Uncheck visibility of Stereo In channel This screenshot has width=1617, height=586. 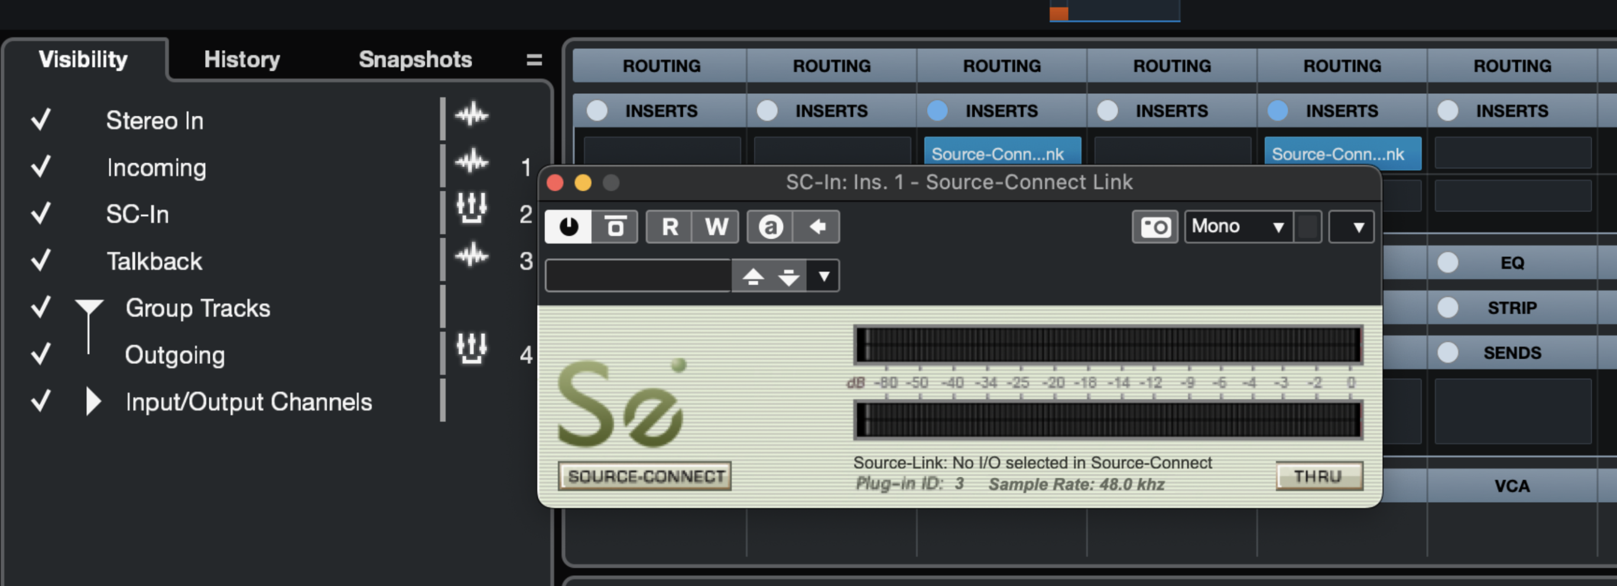41,120
